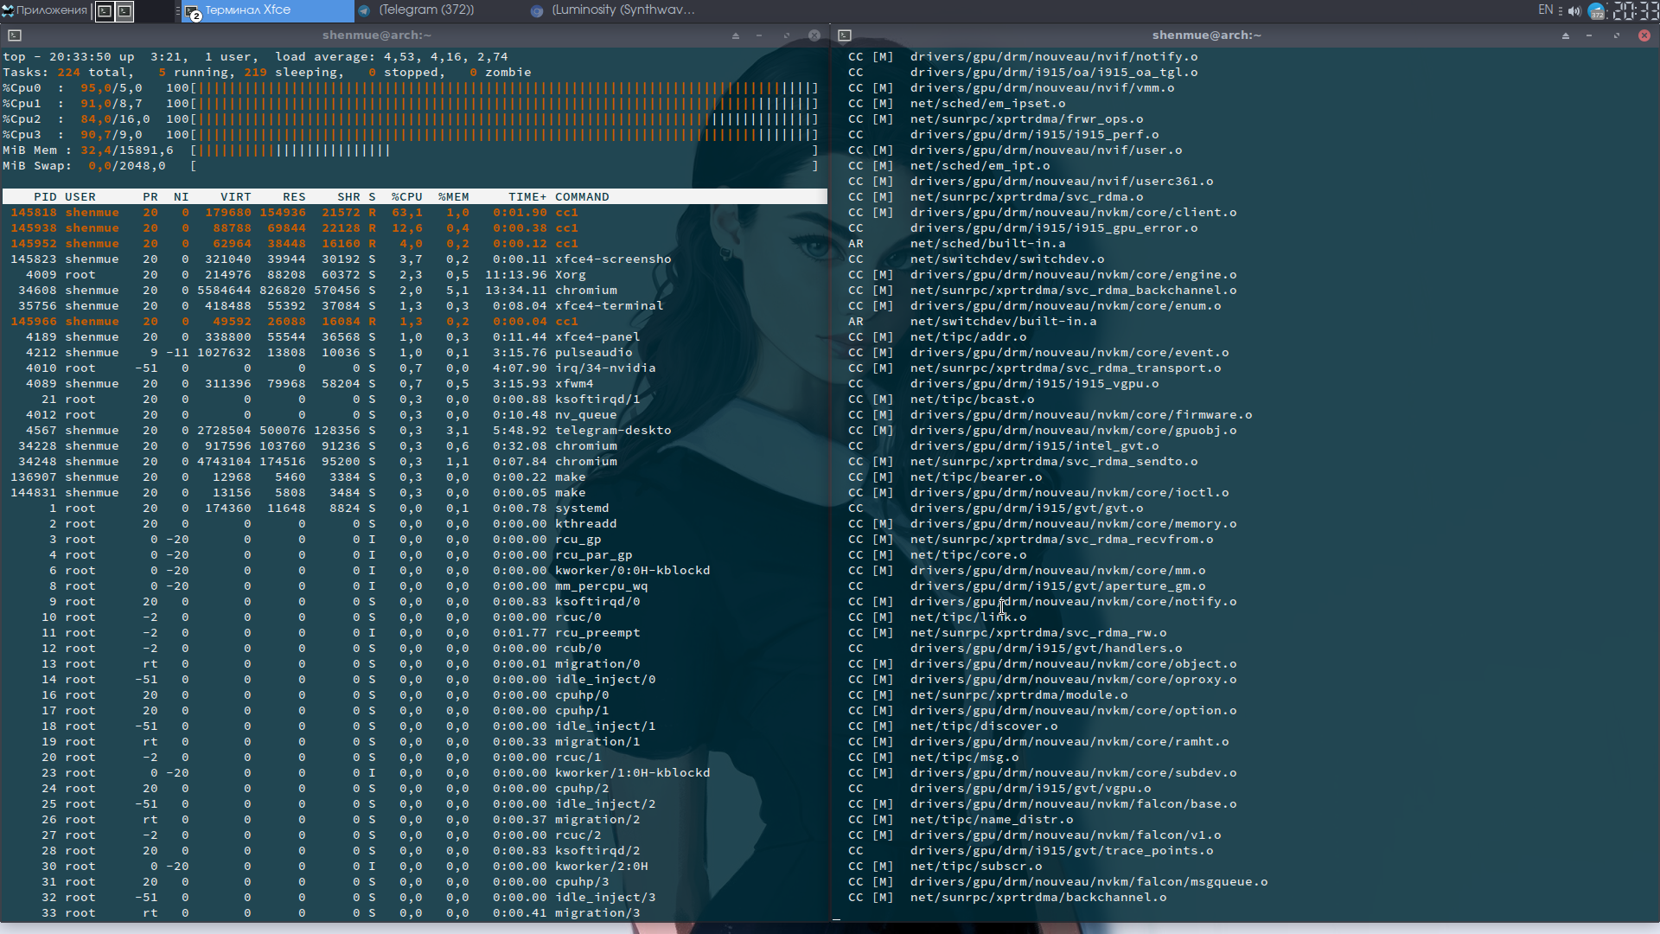
Task: Click the net/sched/built-in.a AR line
Action: coord(956,244)
